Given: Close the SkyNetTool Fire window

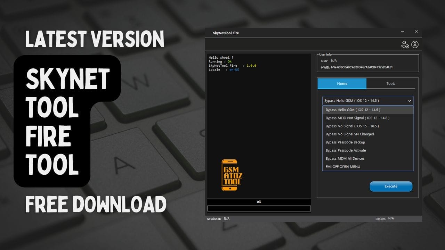Looking at the screenshot, I should [x=416, y=32].
